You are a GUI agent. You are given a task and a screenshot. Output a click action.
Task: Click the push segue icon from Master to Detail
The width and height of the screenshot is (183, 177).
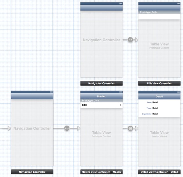130,128
